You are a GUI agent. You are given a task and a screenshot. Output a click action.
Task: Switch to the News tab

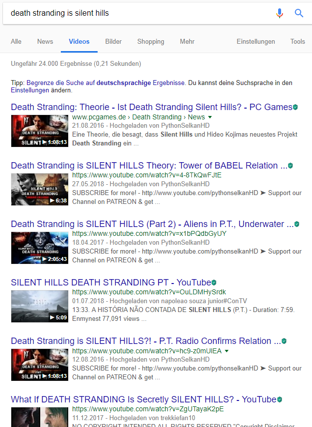(x=45, y=41)
